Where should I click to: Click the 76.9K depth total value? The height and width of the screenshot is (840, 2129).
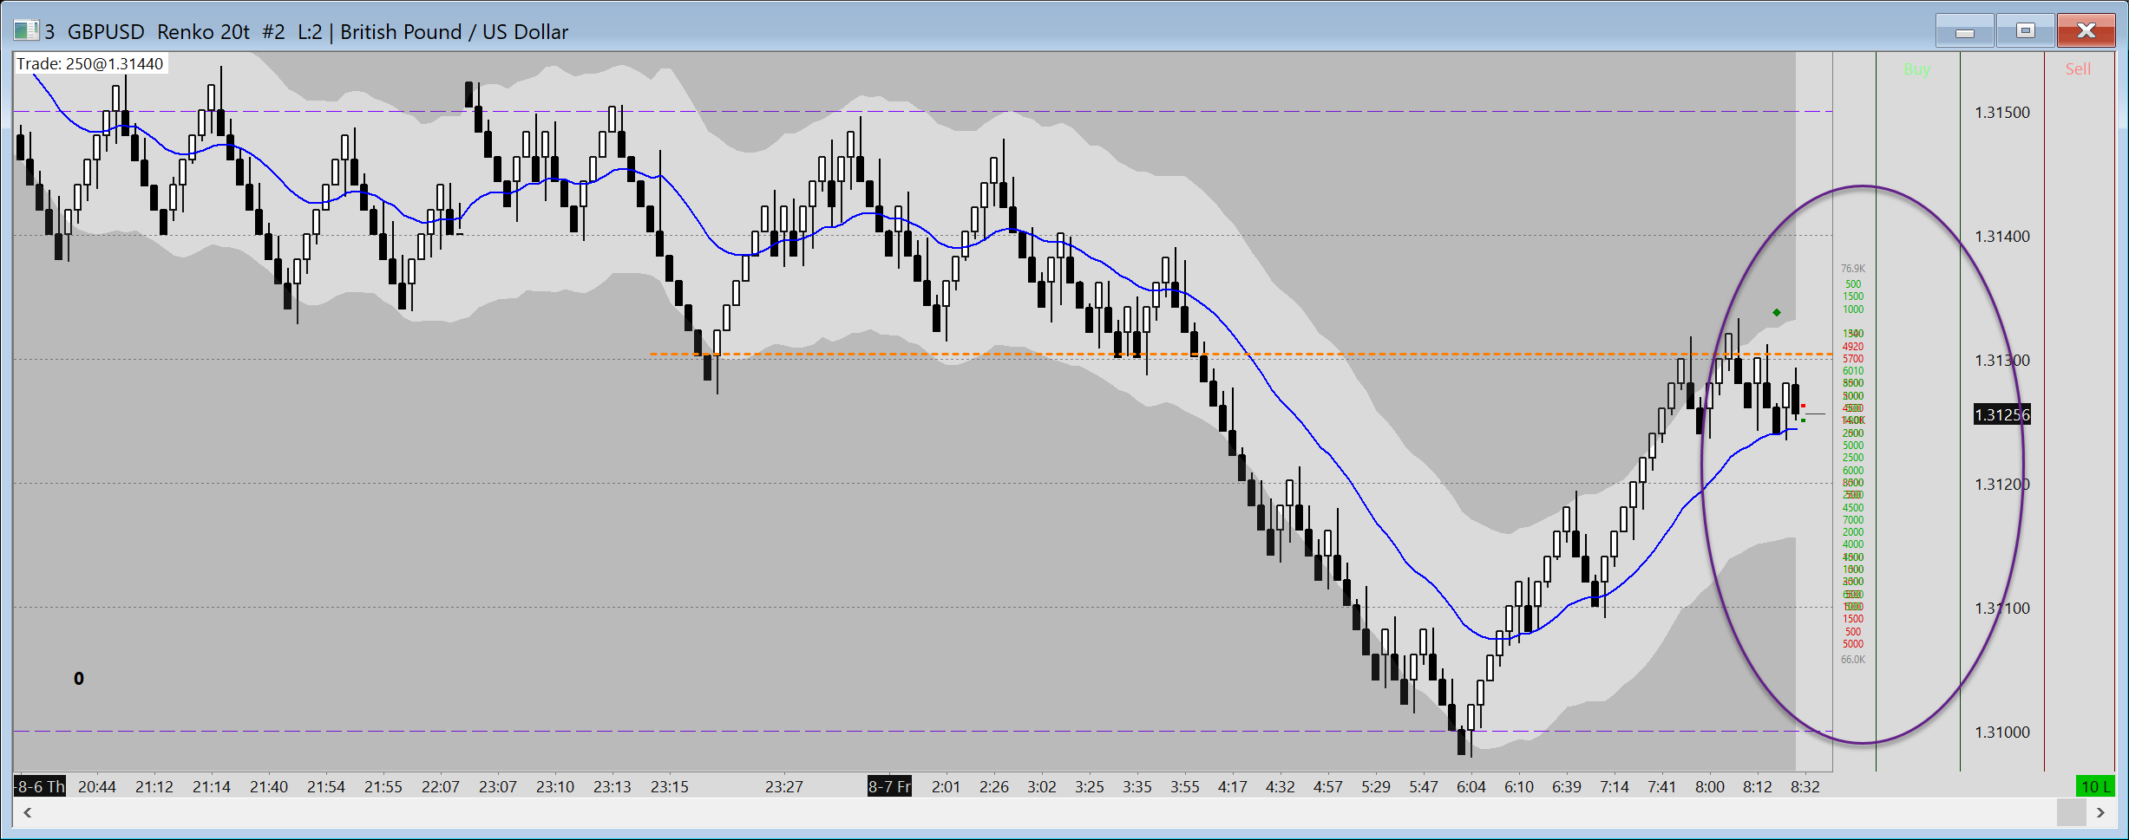pos(1853,269)
